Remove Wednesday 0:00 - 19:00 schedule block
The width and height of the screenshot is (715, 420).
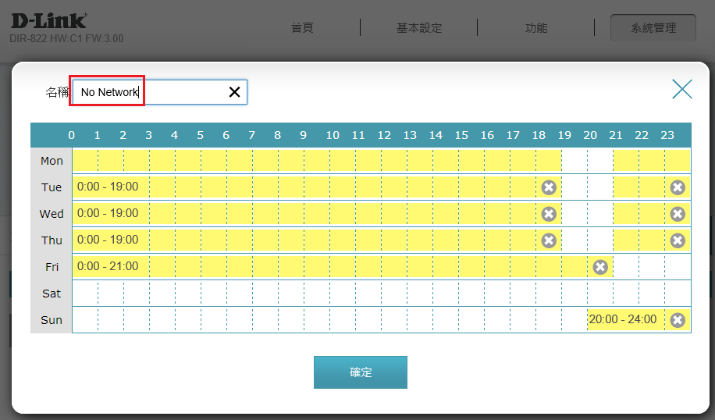tap(549, 214)
